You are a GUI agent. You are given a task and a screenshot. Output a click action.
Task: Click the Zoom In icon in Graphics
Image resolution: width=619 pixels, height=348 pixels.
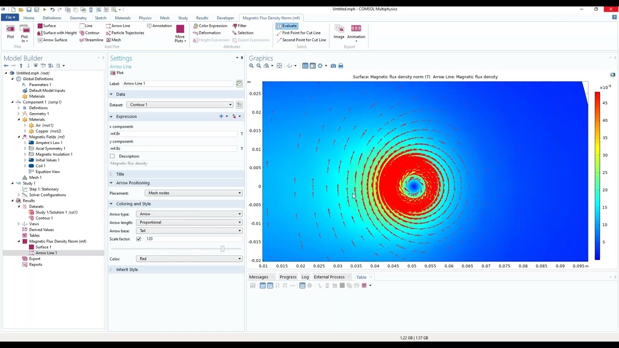tap(251, 66)
